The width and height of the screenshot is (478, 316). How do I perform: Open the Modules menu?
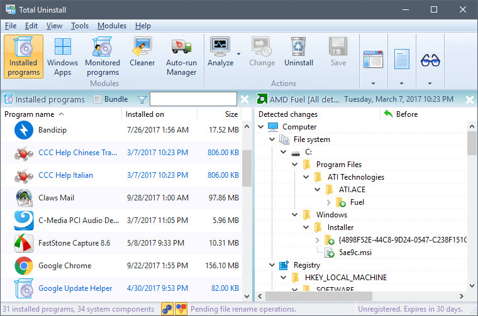point(111,26)
